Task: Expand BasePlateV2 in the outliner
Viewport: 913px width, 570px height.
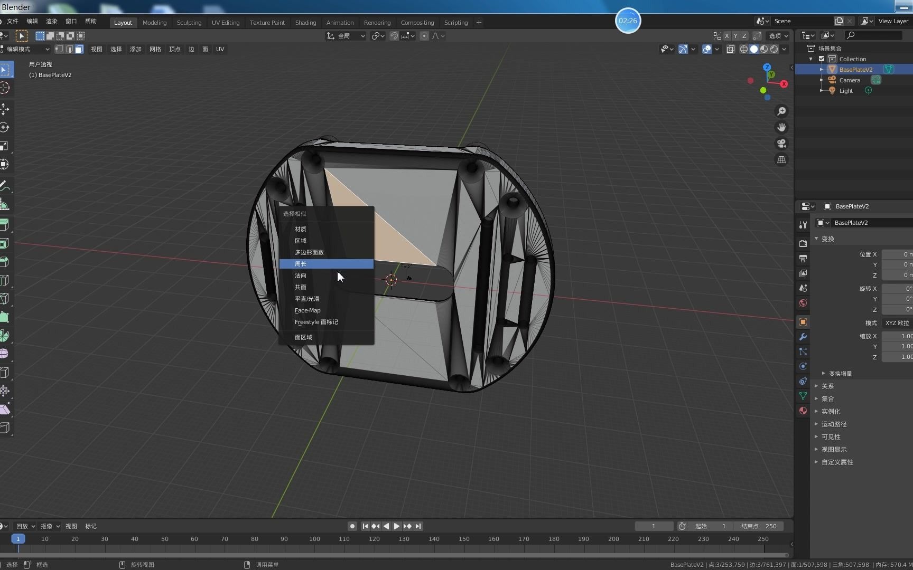Action: point(821,69)
